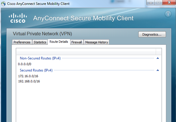Select the 172.16.0.0/16 secured route
The height and width of the screenshot is (122, 176).
[28, 76]
